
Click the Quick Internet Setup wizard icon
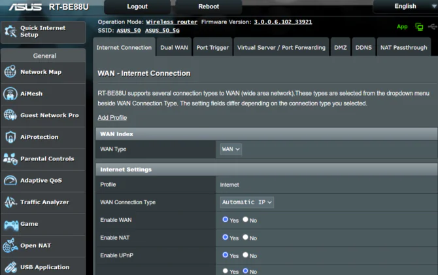click(x=10, y=31)
